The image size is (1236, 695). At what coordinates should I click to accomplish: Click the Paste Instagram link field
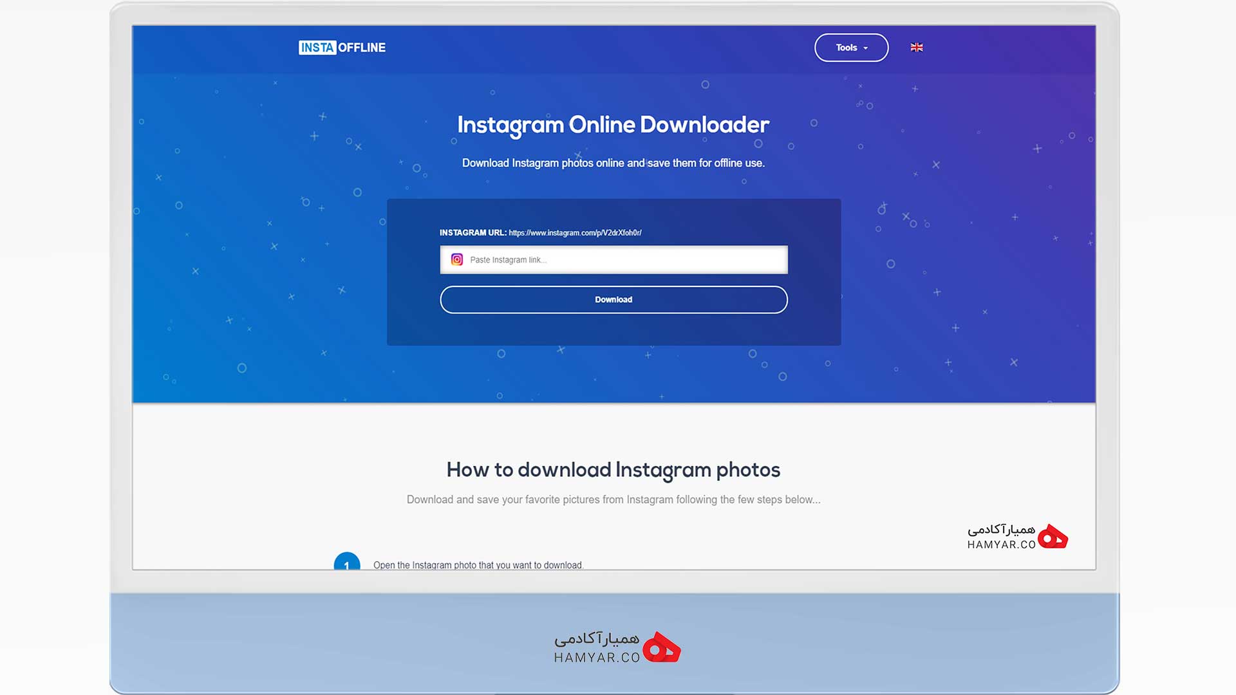(613, 259)
